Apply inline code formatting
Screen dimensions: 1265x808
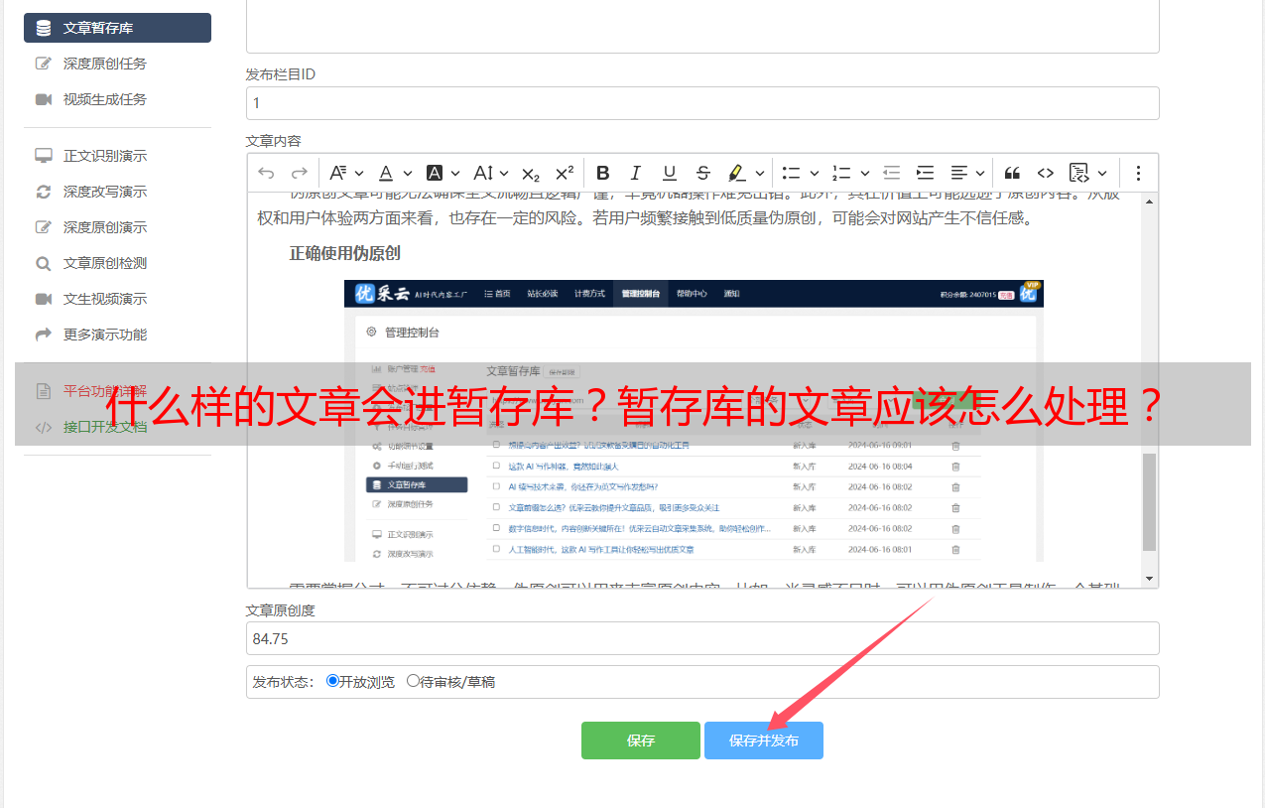1046,173
